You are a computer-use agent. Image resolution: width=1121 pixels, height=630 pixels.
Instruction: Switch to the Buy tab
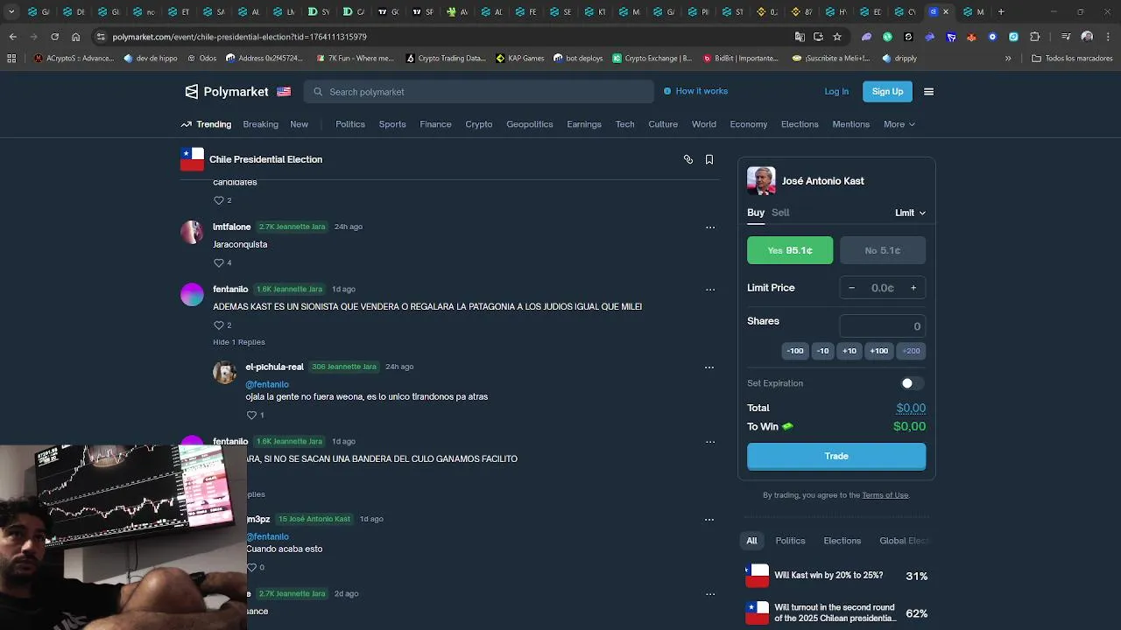[756, 213]
